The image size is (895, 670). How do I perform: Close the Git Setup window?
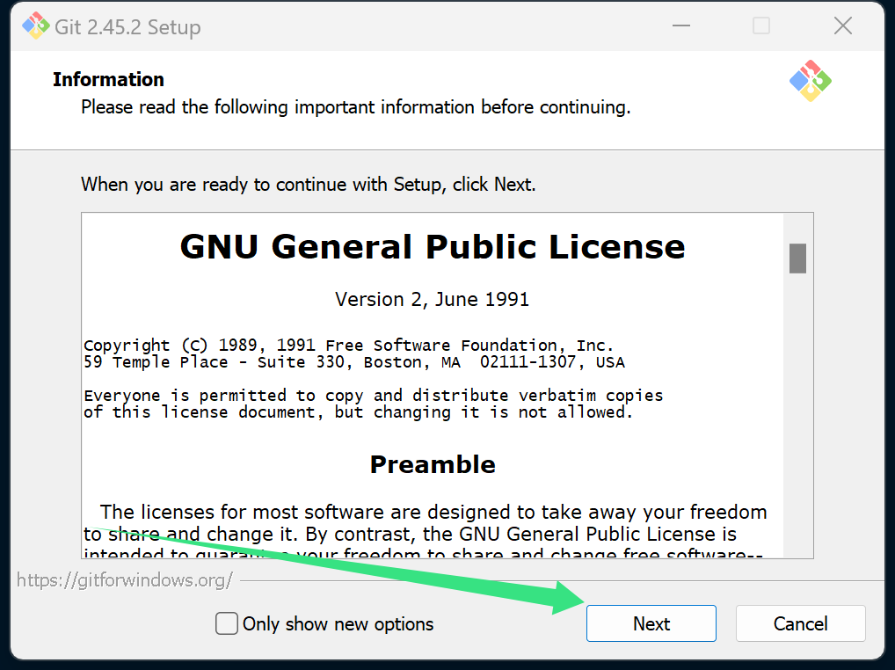(842, 26)
